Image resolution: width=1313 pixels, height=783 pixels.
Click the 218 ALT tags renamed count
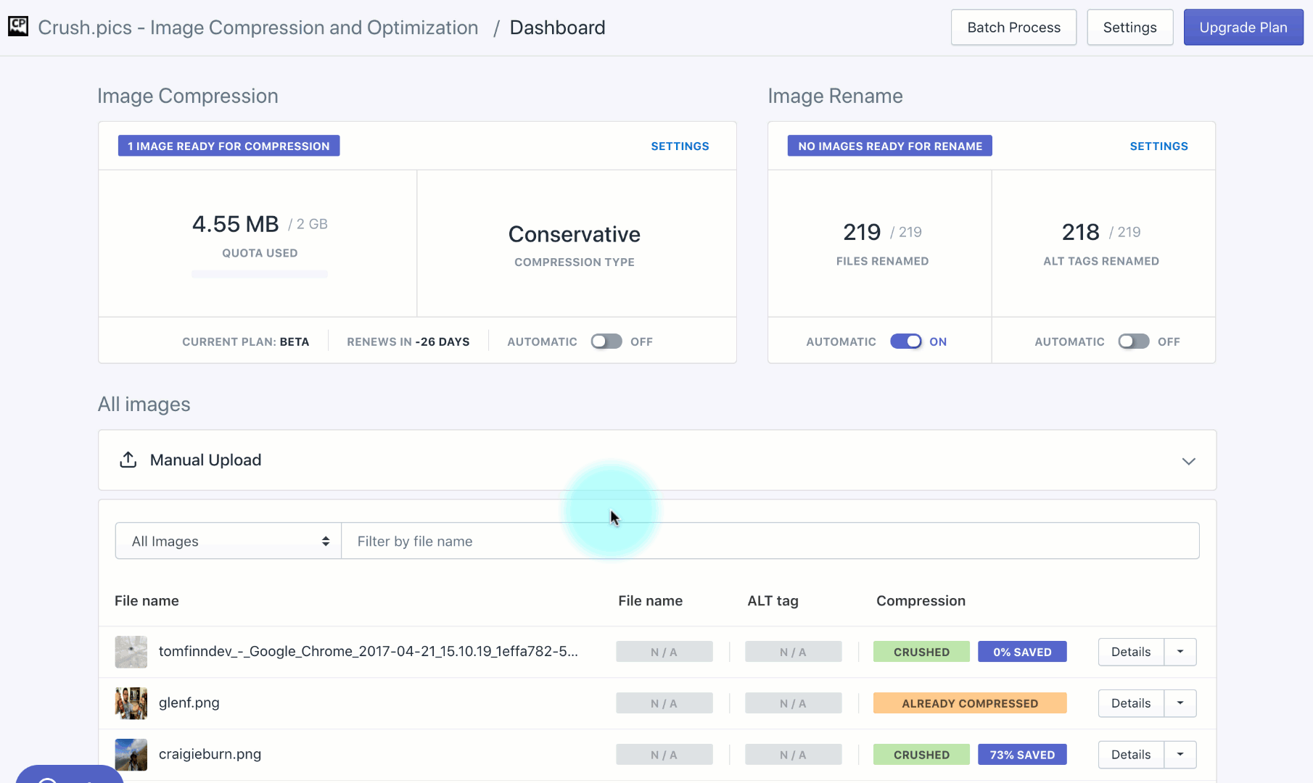pos(1081,232)
